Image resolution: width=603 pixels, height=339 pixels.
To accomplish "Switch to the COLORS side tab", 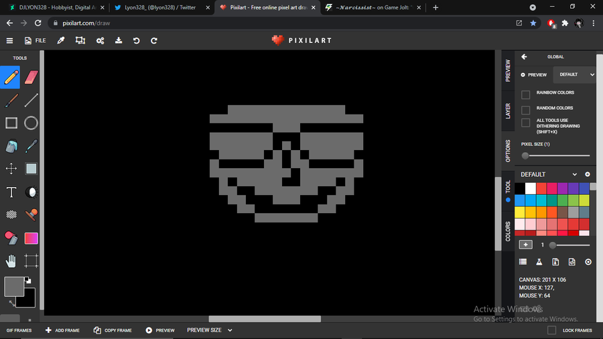I will [x=508, y=231].
